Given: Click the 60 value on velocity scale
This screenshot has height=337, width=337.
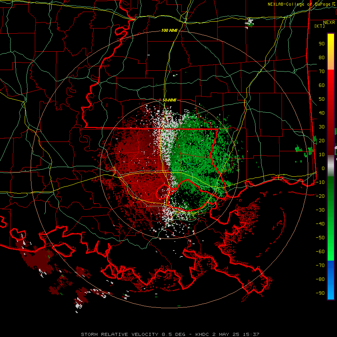Looking at the screenshot, I should (x=322, y=85).
